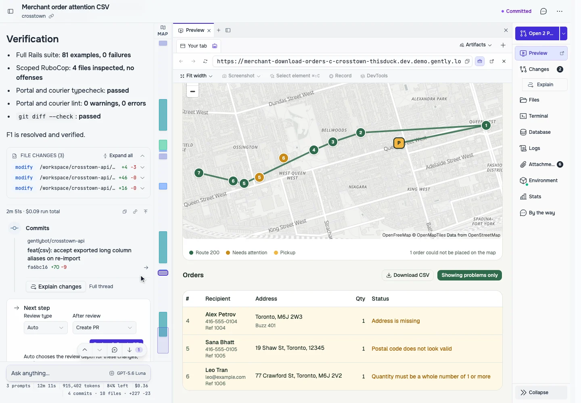
Task: Open the Fit width dropdown
Action: coord(196,76)
